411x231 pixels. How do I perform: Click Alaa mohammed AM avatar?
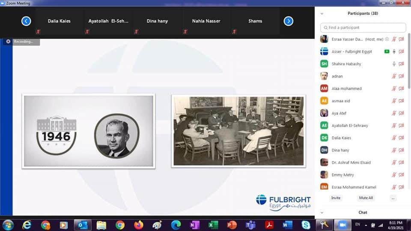click(x=324, y=88)
